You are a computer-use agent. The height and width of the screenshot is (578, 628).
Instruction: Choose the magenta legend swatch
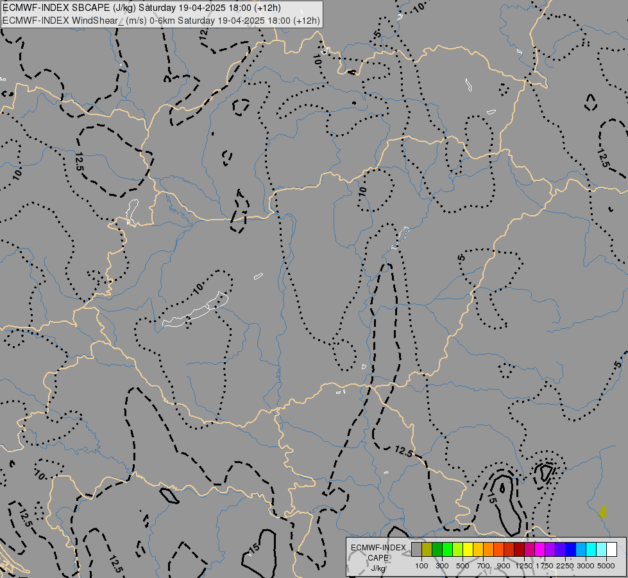point(540,549)
